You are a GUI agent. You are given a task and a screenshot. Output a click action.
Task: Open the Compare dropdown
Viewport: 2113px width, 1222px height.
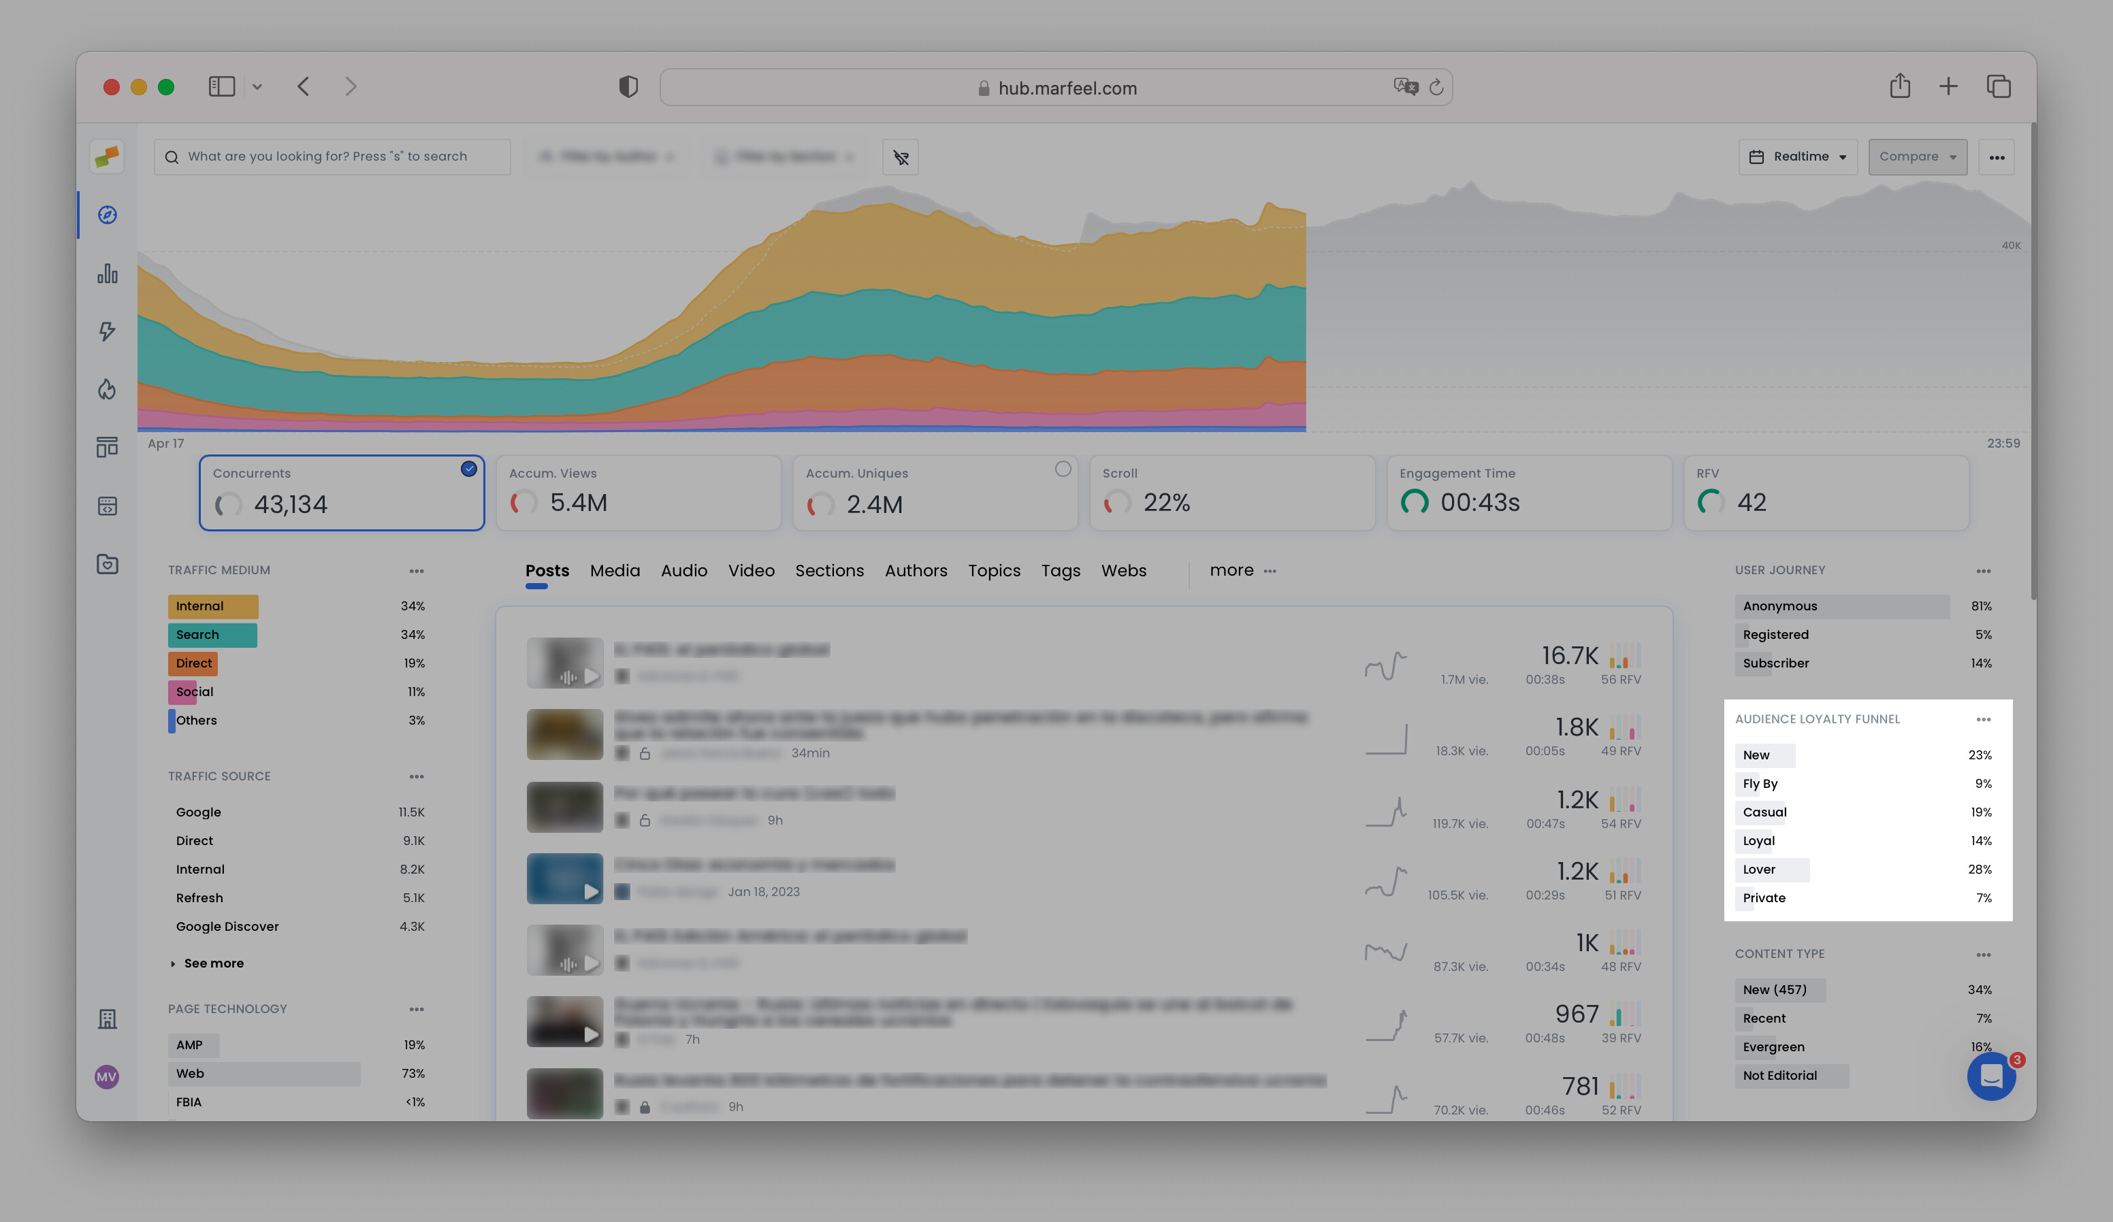click(1918, 156)
